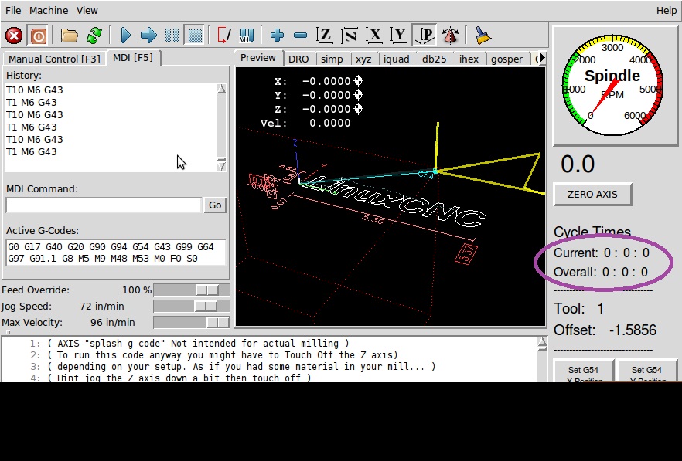The width and height of the screenshot is (682, 461).
Task: Open the View menu
Action: click(x=87, y=11)
